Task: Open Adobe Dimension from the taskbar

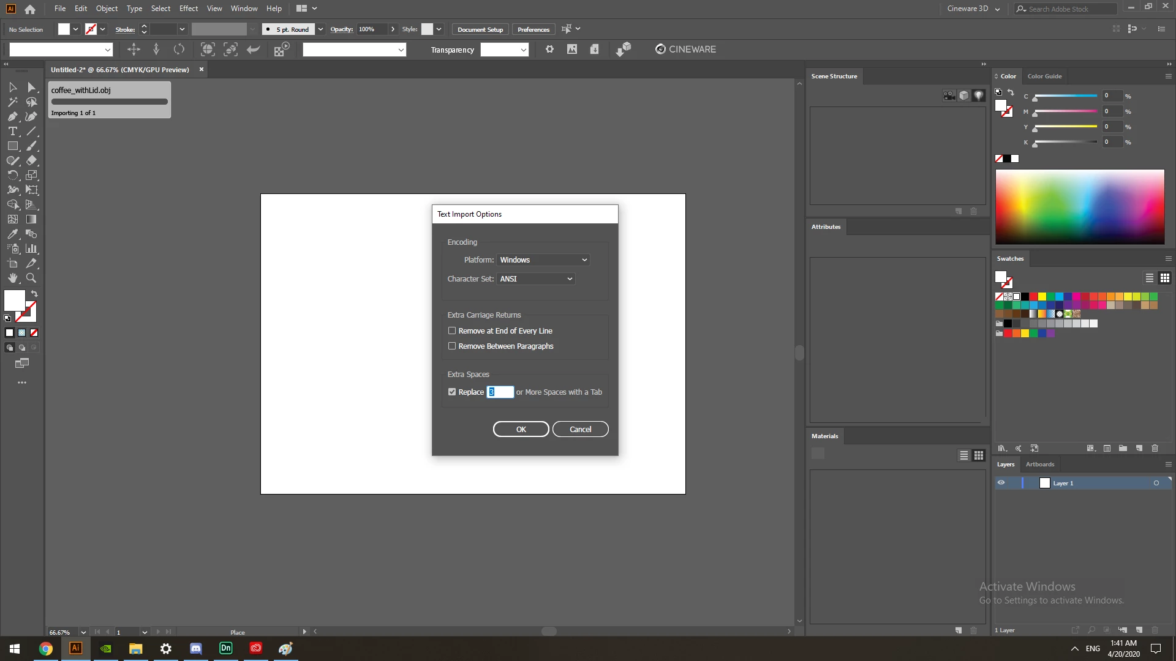Action: (225, 648)
